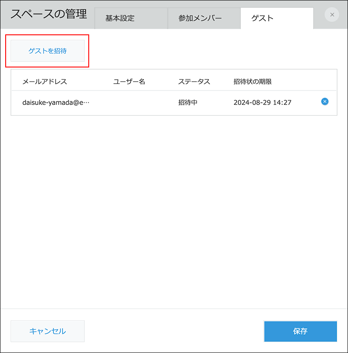Click the truncated email daisuke-yamada@e… to reveal it

click(x=56, y=102)
